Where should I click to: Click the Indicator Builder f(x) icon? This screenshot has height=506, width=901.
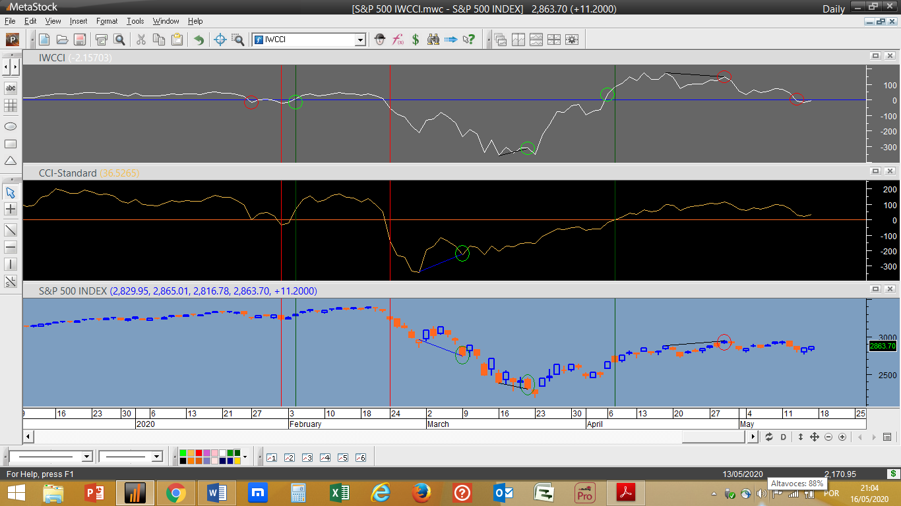pyautogui.click(x=398, y=40)
